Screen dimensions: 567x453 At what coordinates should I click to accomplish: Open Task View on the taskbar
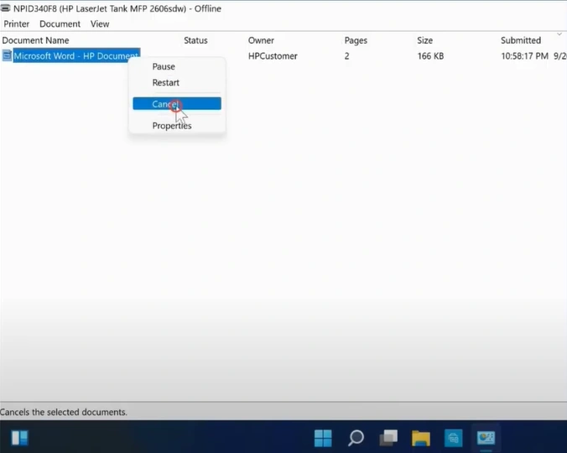tap(388, 438)
